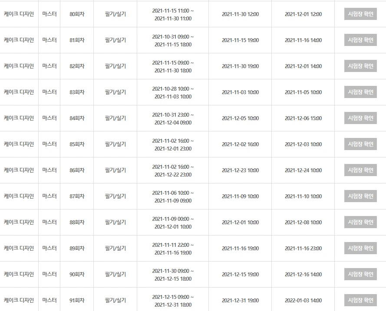Click 시험장 확인 button for 90회차
The image size is (386, 311).
pyautogui.click(x=360, y=275)
